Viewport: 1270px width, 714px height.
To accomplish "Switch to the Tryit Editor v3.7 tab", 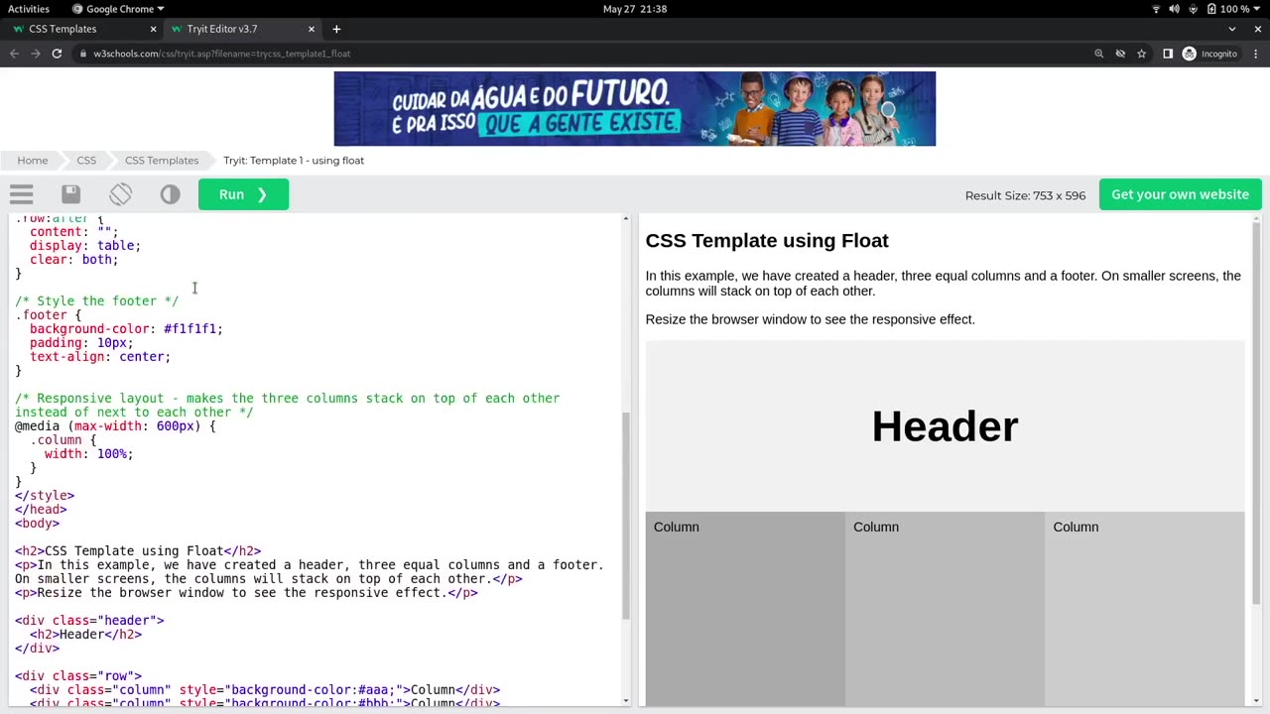I will [241, 29].
